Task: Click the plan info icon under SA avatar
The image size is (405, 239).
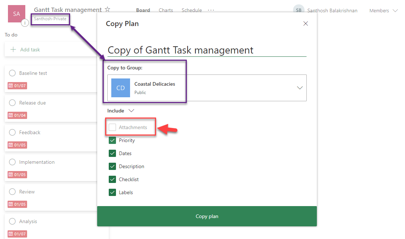Action: pos(25,23)
